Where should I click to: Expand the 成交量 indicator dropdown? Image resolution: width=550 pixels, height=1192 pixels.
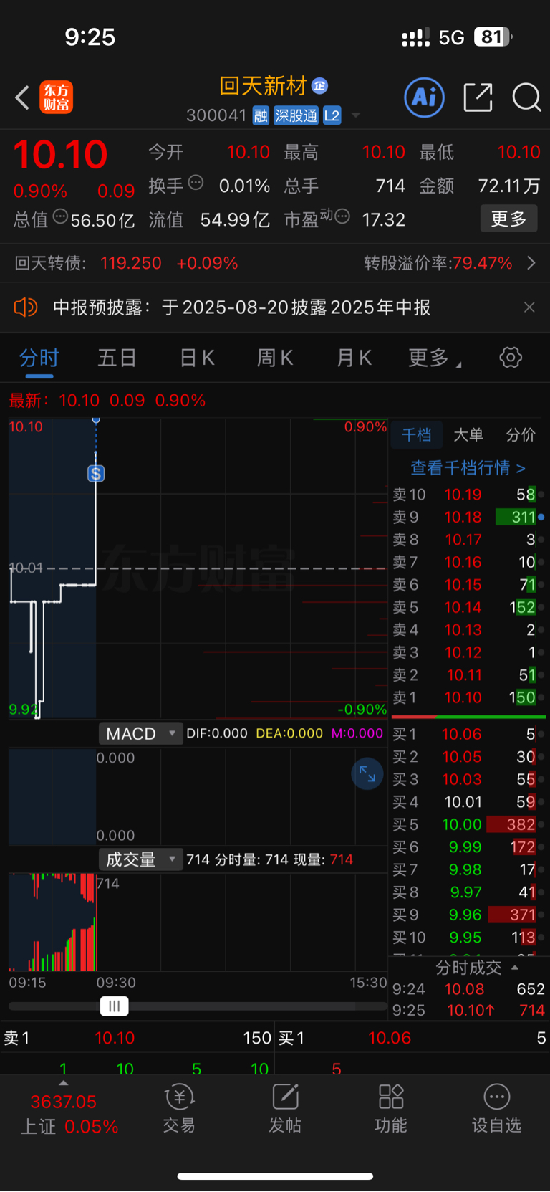140,859
